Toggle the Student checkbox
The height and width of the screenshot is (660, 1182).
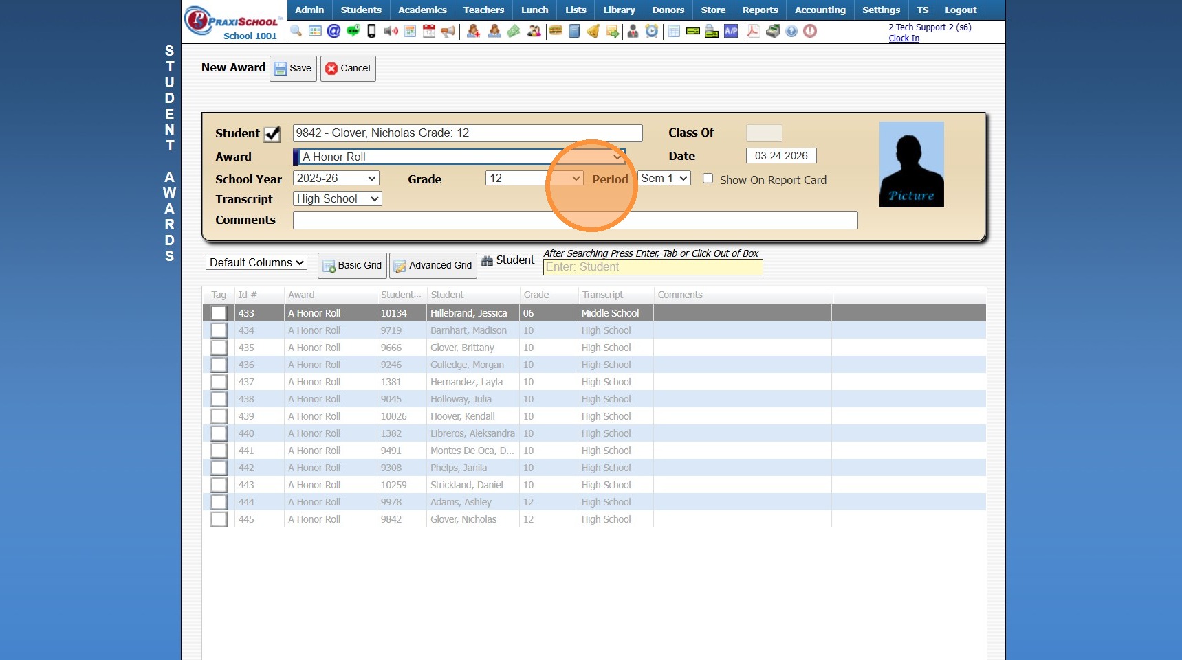pos(272,133)
